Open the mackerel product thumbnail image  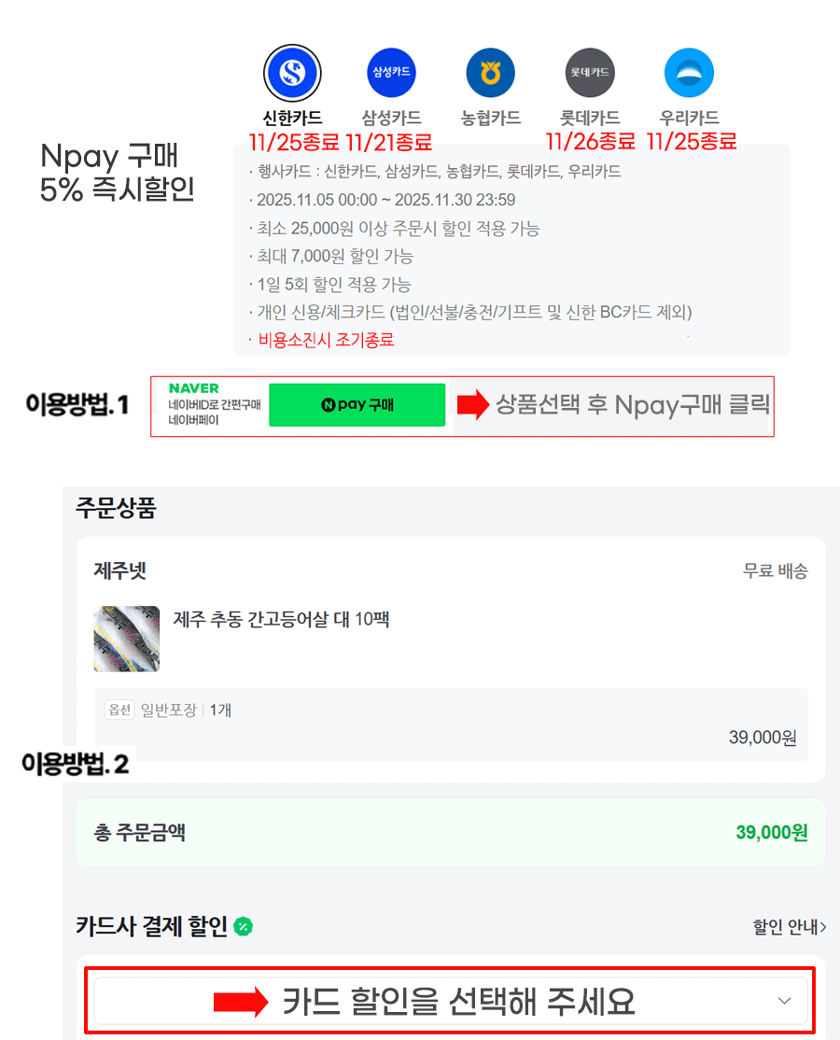[x=127, y=639]
